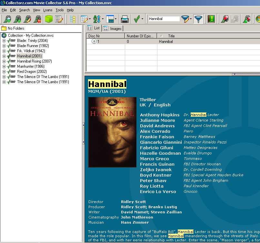Click director name Ridley Scott
Screen dimensions: 260x243
click(133, 202)
